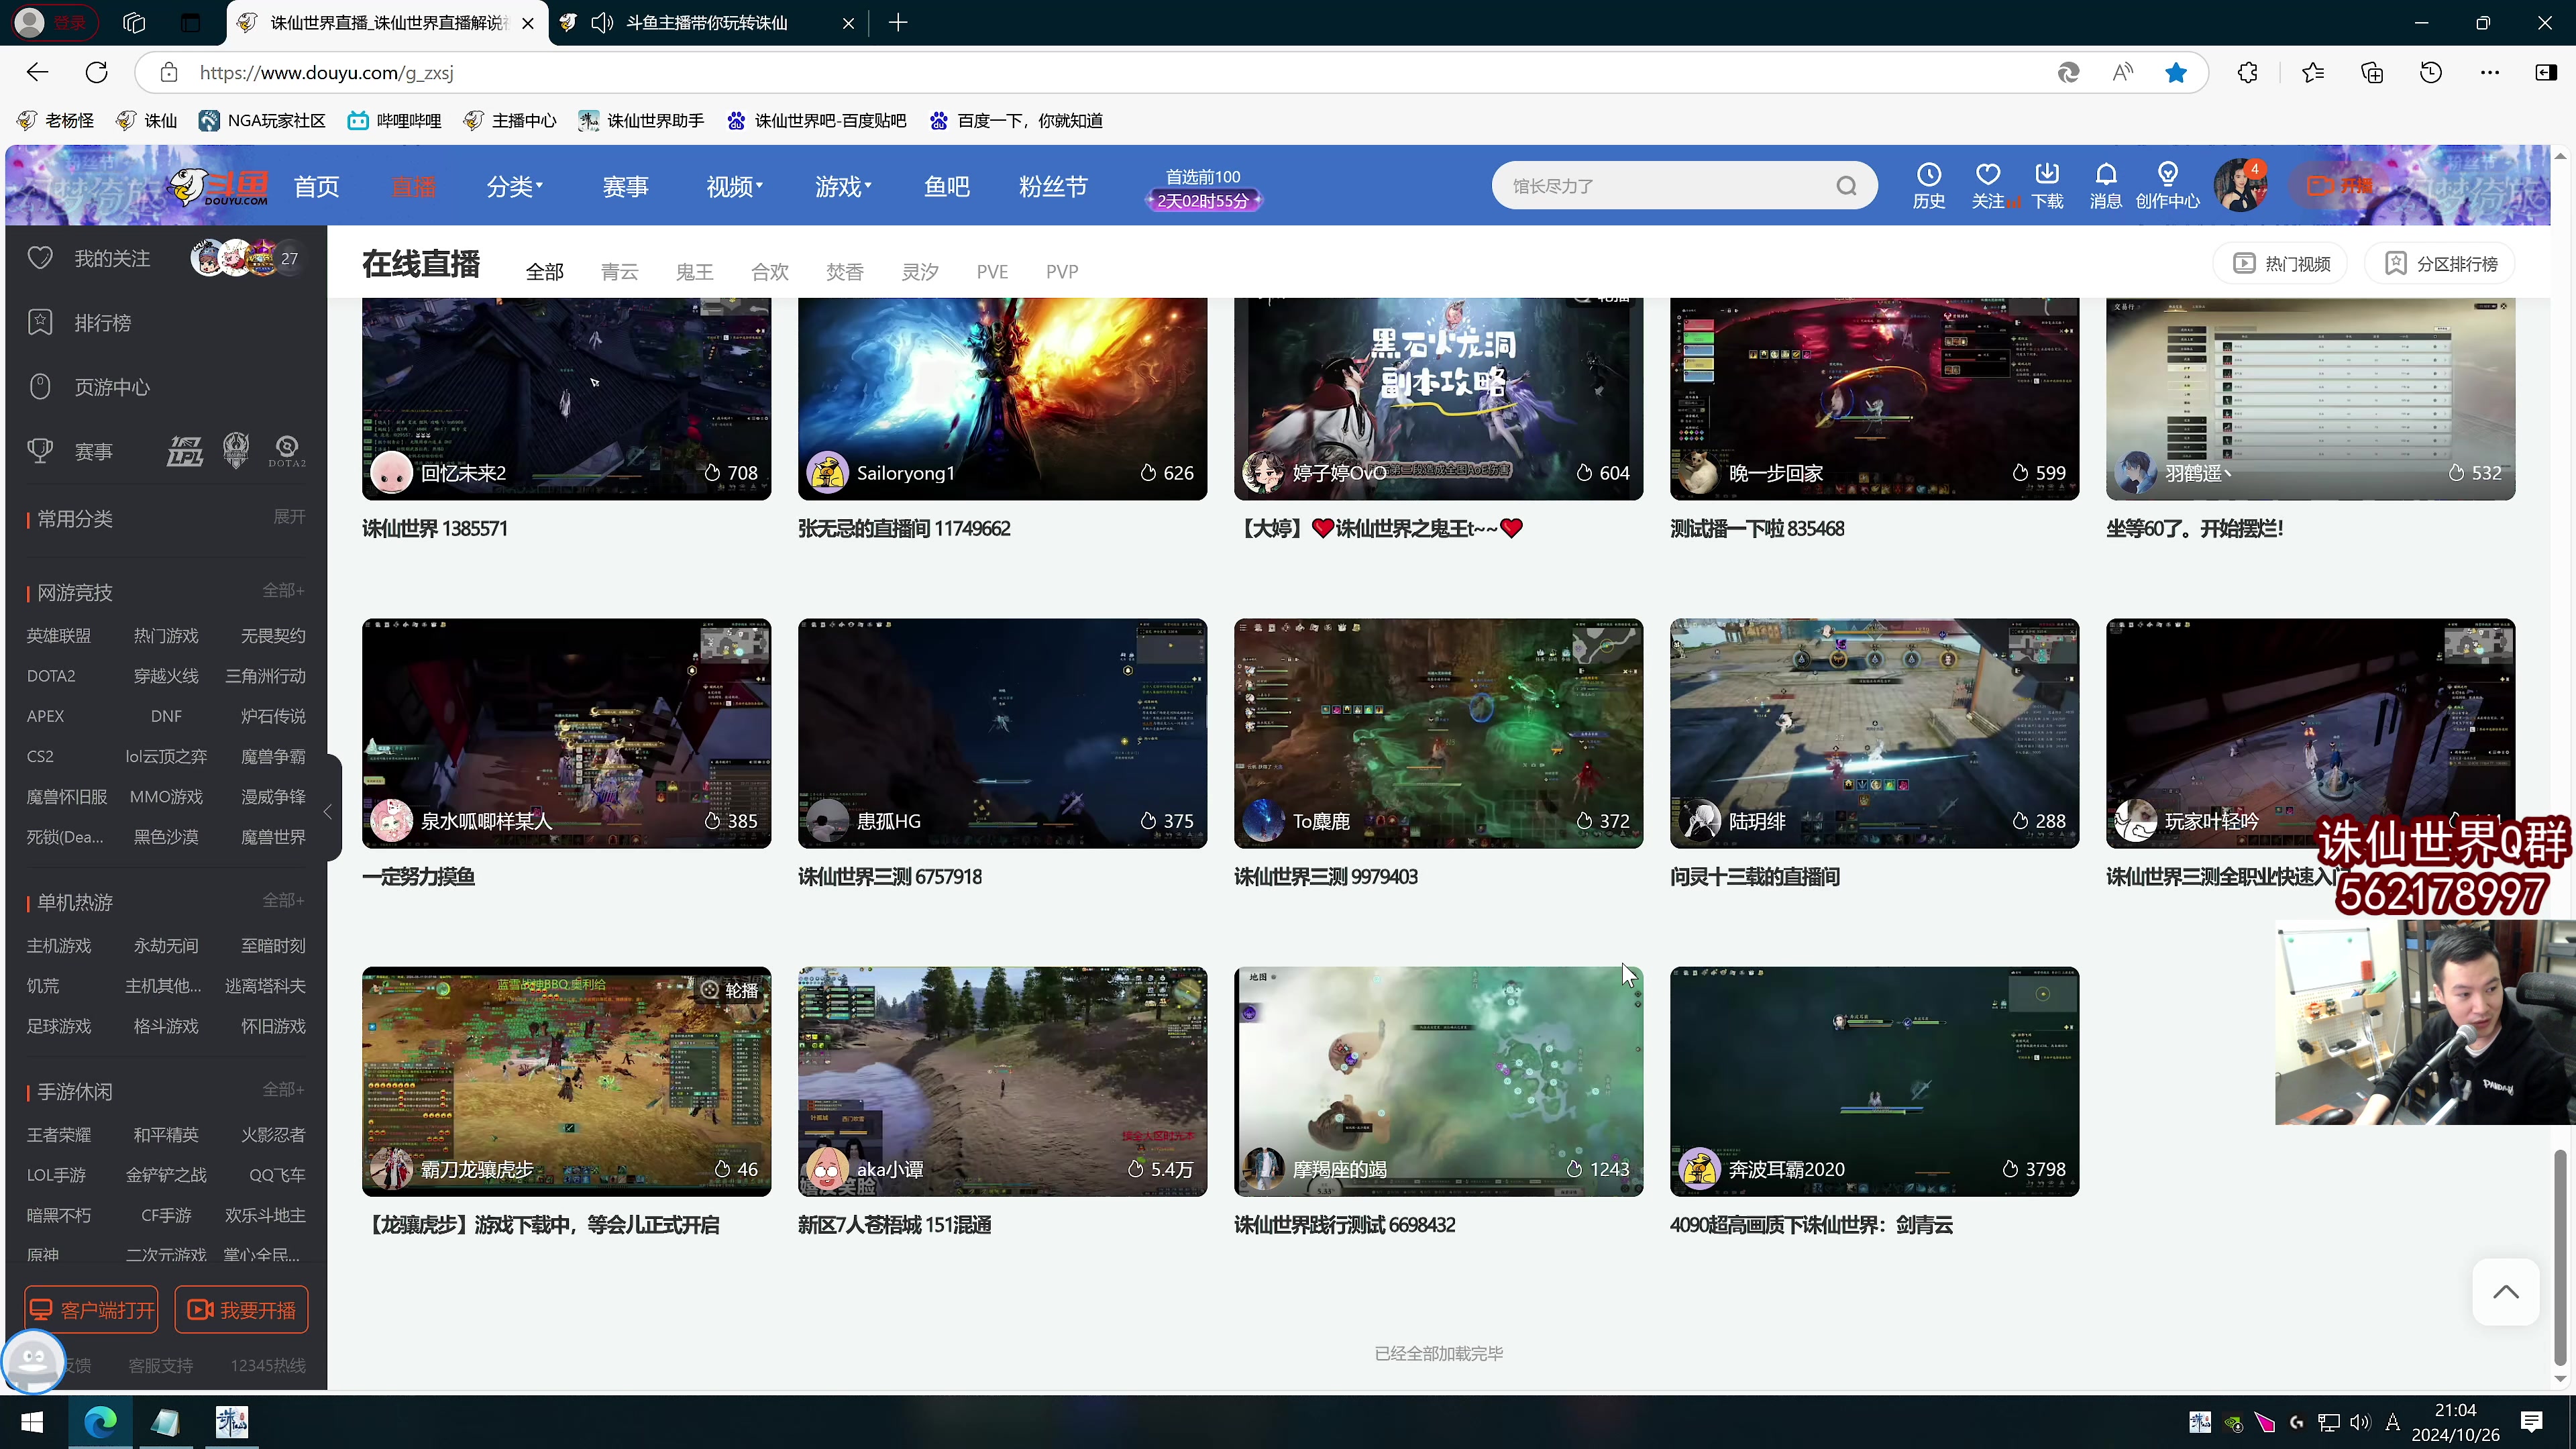Click 分区排行榜 button
Screen dimensions: 2576x1449
pyautogui.click(x=2441, y=264)
